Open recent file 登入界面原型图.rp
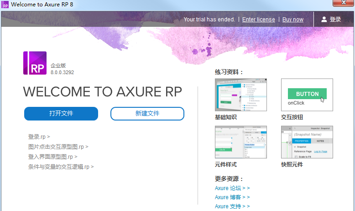The width and height of the screenshot is (355, 211). point(53,156)
